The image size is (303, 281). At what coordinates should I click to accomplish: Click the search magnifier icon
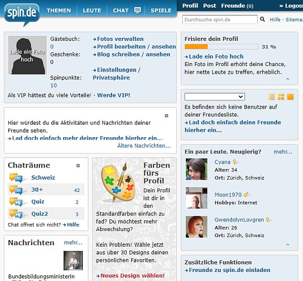[262, 20]
